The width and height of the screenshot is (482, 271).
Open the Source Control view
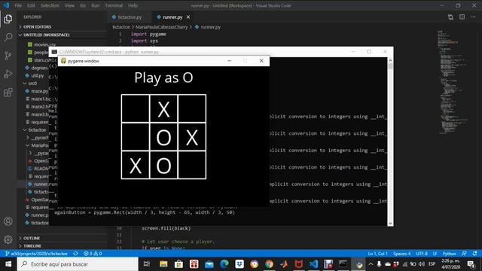click(x=8, y=56)
